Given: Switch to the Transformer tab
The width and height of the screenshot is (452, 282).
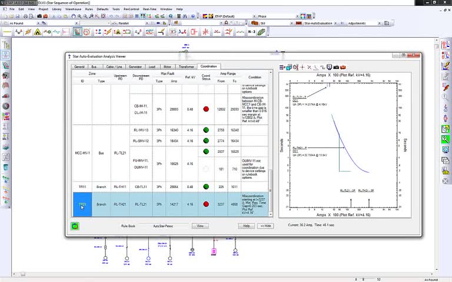Looking at the screenshot, I should pyautogui.click(x=186, y=67).
